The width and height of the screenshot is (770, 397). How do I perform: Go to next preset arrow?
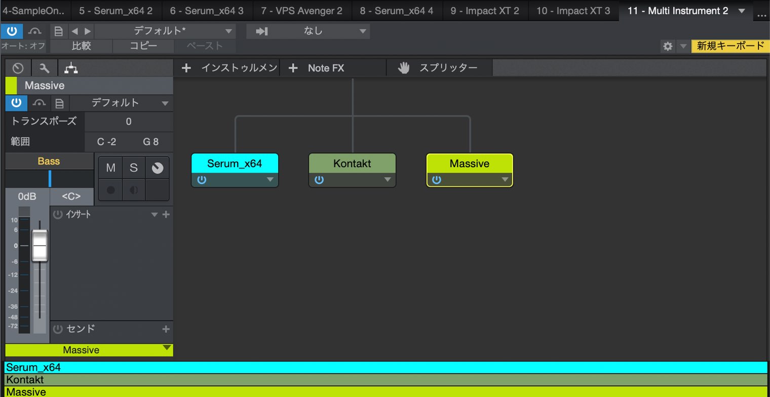click(x=88, y=31)
